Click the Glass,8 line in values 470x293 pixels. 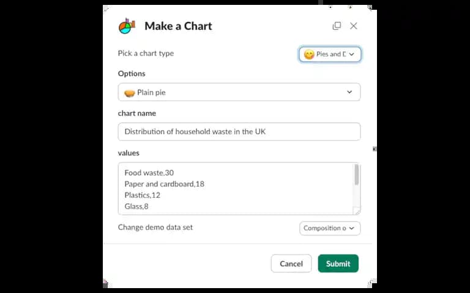click(x=136, y=206)
